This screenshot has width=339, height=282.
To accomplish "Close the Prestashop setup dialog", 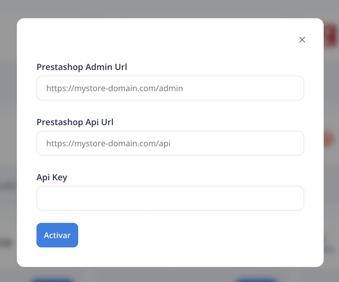I will (302, 40).
